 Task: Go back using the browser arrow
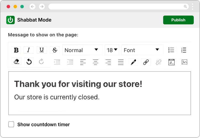click(x=32, y=7)
